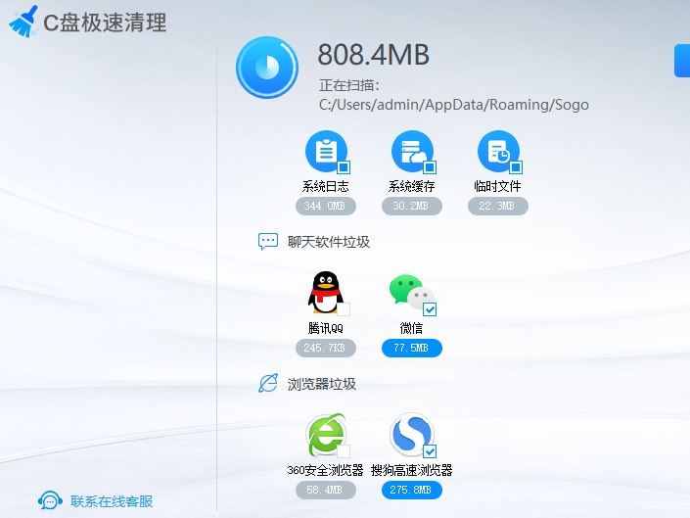
Task: Check the 腾讯QQ checkbox
Action: pos(344,309)
